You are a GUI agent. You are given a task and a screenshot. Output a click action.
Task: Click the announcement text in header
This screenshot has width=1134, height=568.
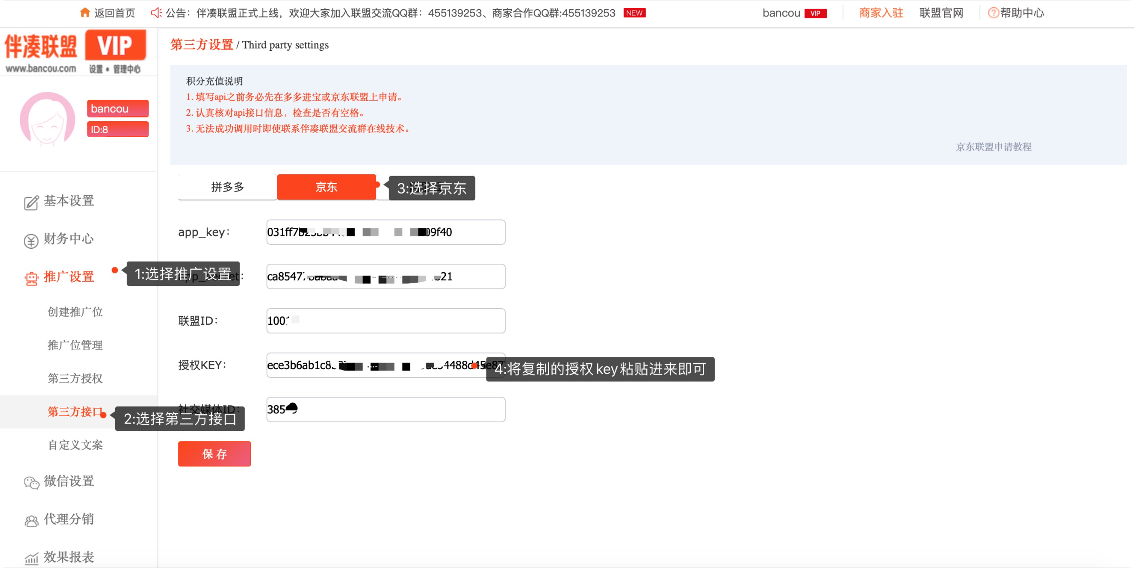click(390, 13)
